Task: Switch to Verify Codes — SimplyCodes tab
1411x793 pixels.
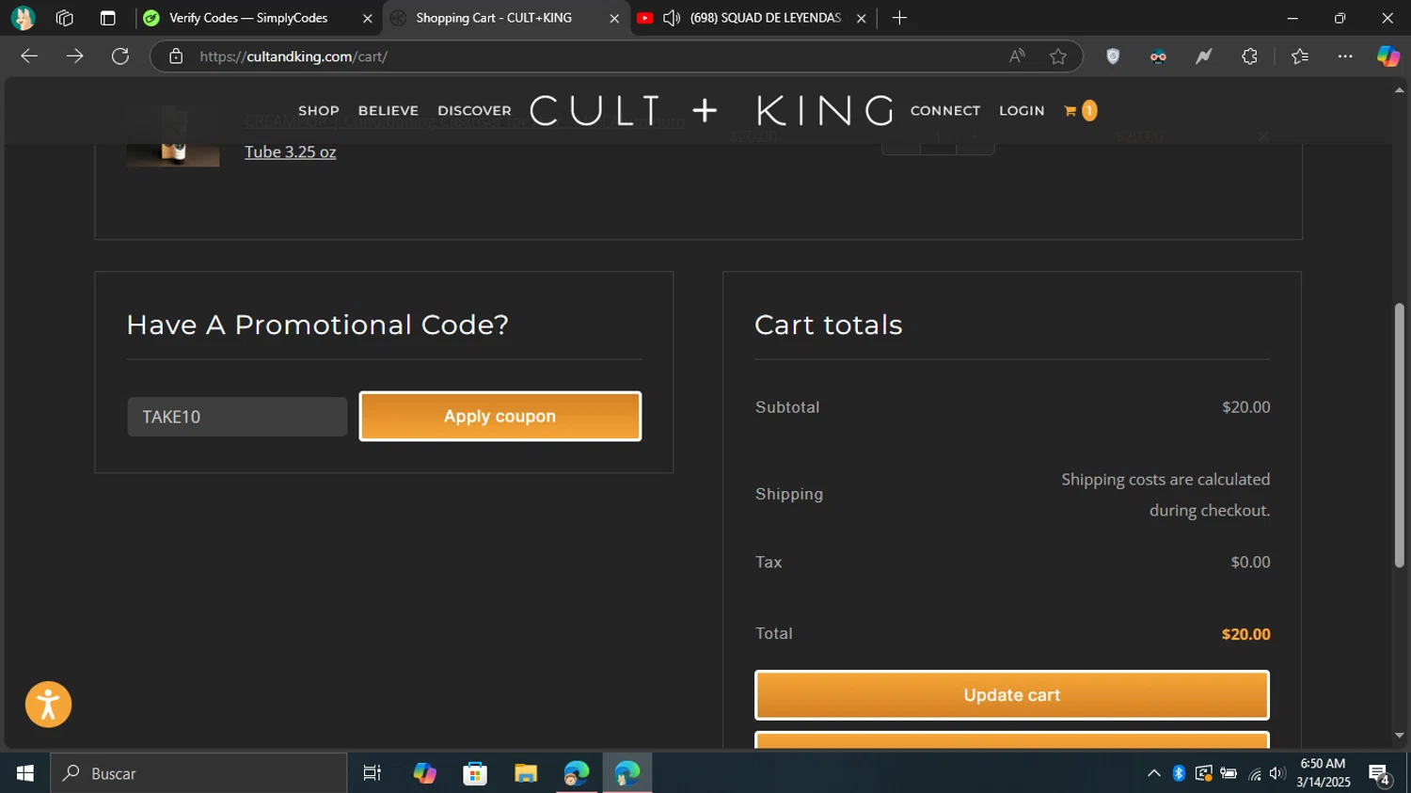Action: (x=248, y=18)
